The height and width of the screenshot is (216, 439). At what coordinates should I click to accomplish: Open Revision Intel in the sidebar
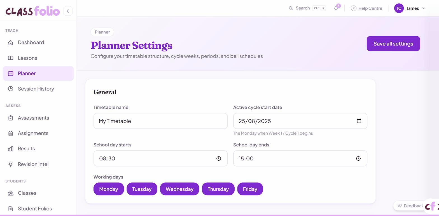pyautogui.click(x=38, y=164)
